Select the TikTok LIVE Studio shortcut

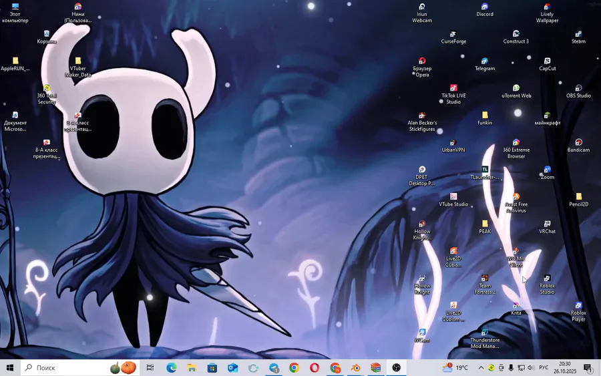[x=453, y=94]
